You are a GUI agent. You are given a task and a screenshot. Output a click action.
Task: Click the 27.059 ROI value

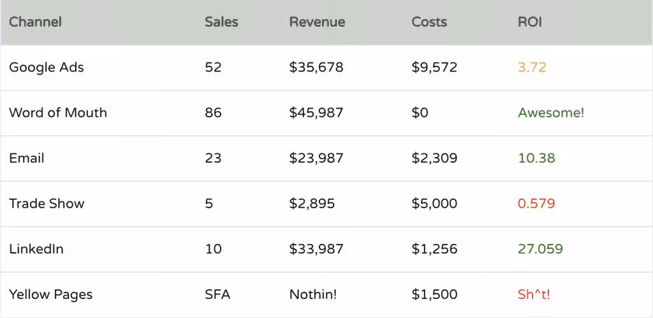[540, 249]
